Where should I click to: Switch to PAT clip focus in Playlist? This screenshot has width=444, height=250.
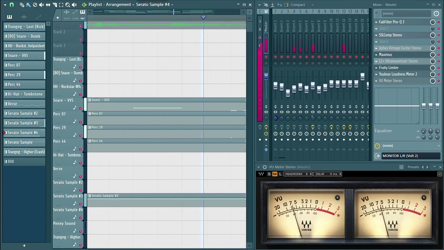tap(83, 14)
